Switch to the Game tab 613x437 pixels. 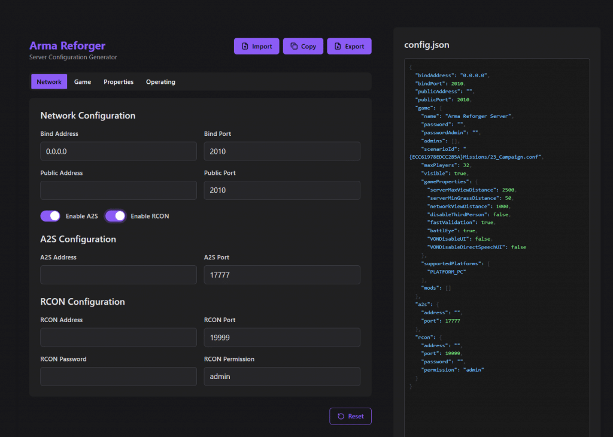point(82,81)
